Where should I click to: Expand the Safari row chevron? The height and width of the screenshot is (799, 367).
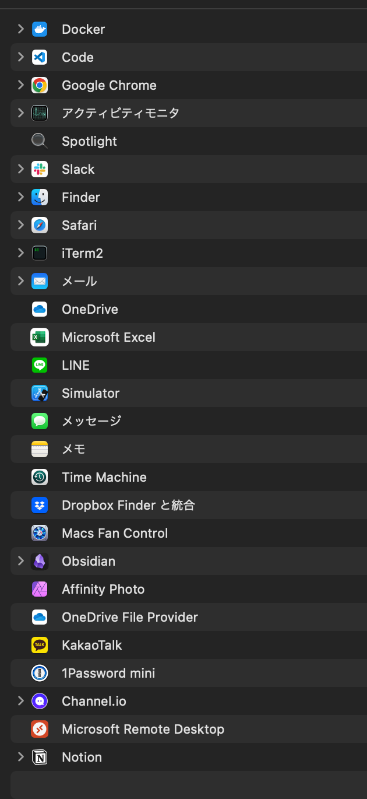[20, 225]
